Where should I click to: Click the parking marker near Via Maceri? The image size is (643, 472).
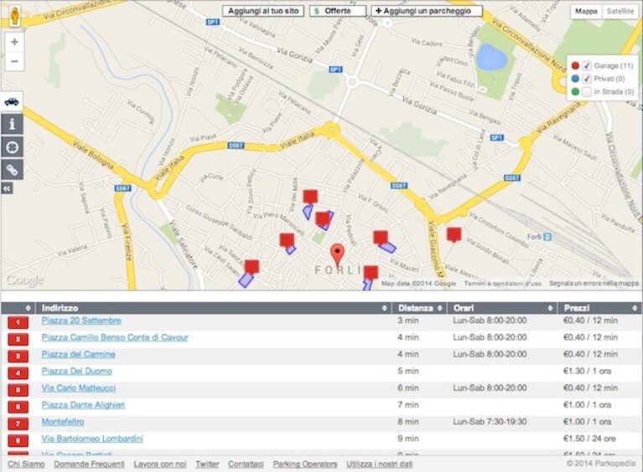[x=380, y=238]
